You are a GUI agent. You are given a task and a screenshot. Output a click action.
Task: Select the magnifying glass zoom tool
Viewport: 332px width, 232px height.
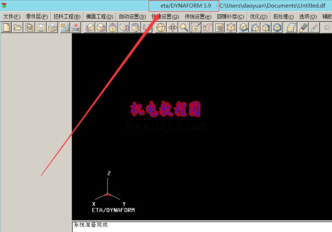[x=184, y=28]
